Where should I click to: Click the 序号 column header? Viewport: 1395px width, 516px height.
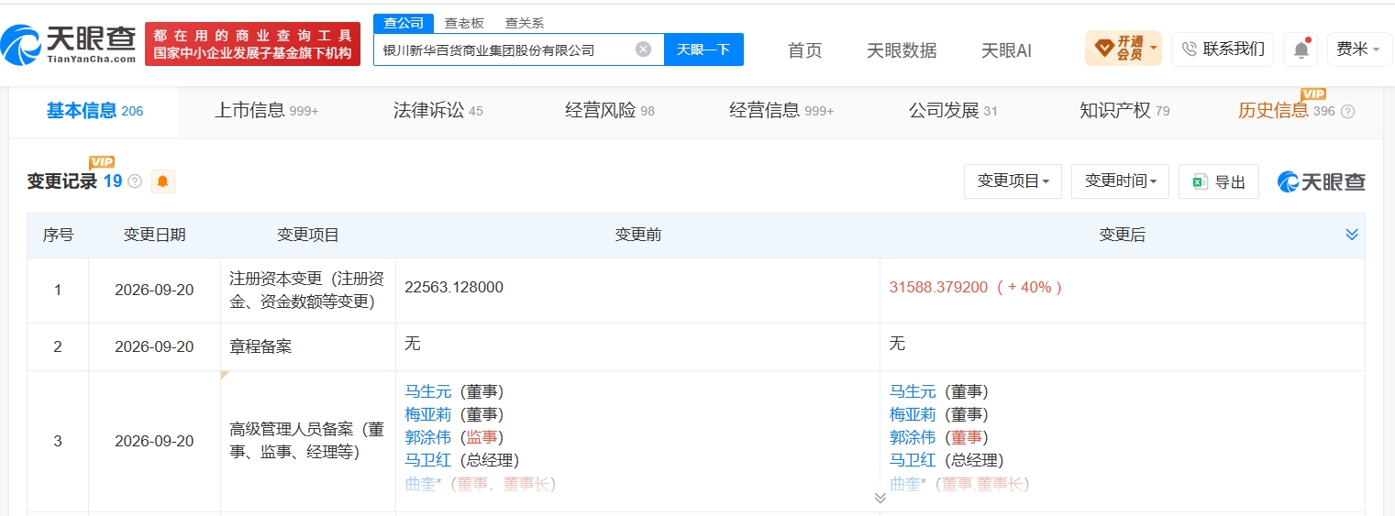(58, 235)
